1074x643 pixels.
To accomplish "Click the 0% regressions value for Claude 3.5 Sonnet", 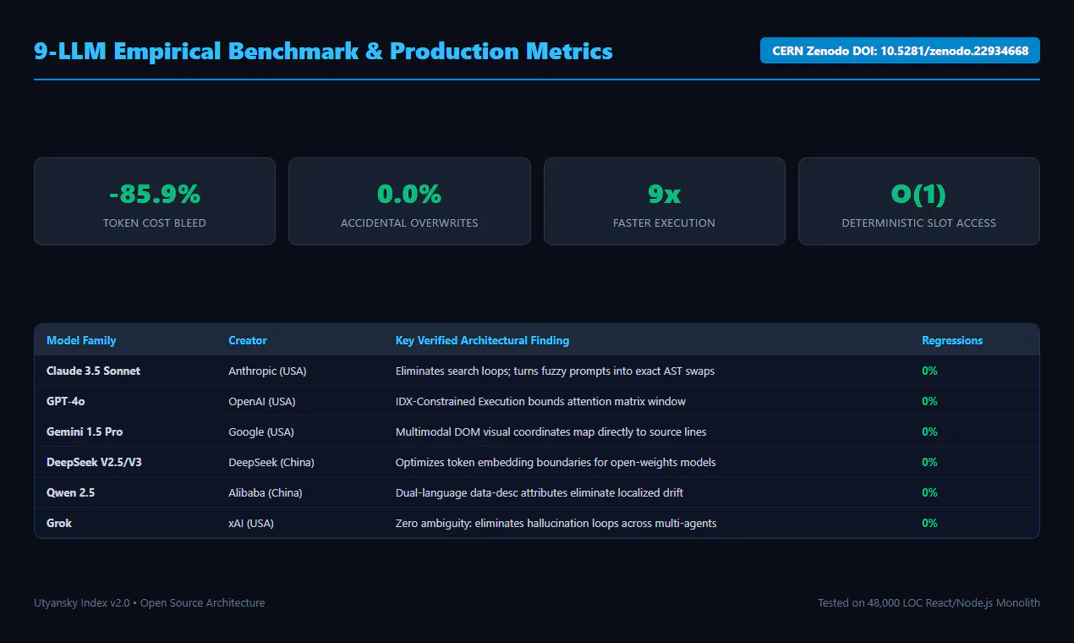I will (929, 371).
